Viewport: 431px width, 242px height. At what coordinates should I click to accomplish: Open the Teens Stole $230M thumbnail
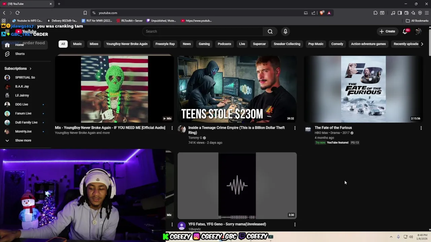(x=237, y=89)
